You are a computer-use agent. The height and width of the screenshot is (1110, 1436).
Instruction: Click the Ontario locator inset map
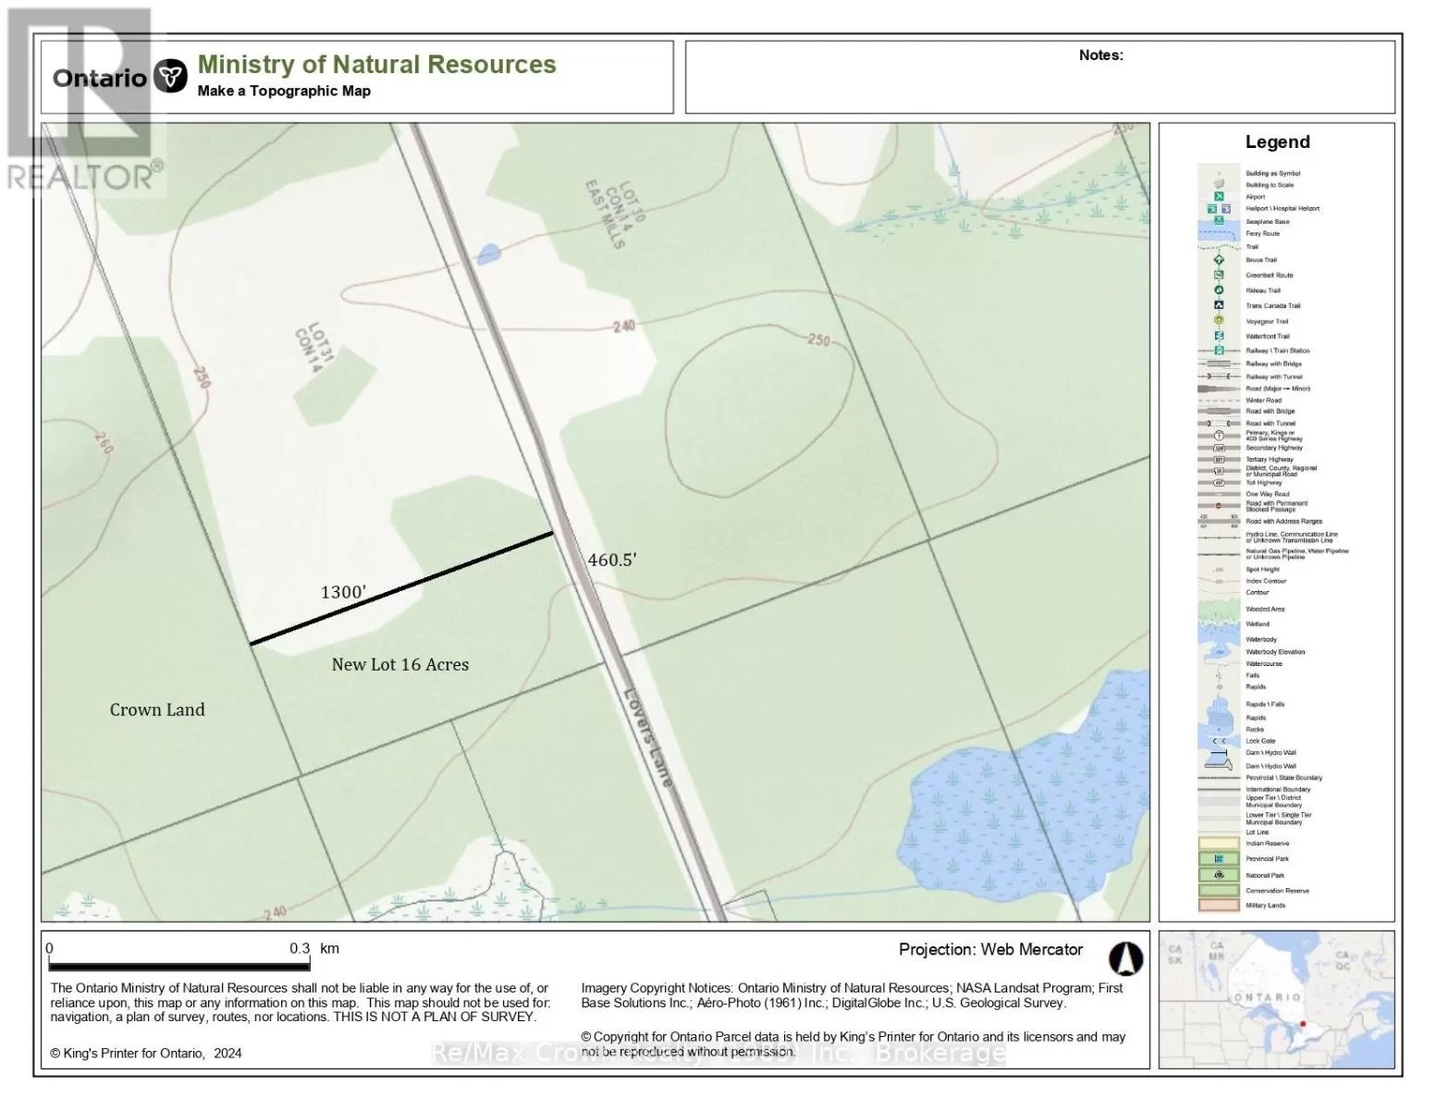[1276, 1000]
